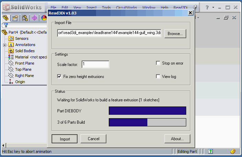Screen dimensions: 242x157
Task: Click the search icon beside Read3Di menu
Action: click(x=195, y=7)
